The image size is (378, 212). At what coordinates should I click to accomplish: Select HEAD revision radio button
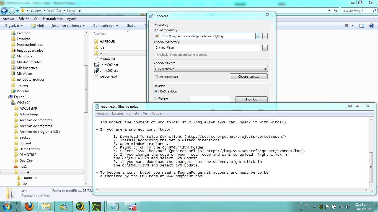(x=156, y=91)
